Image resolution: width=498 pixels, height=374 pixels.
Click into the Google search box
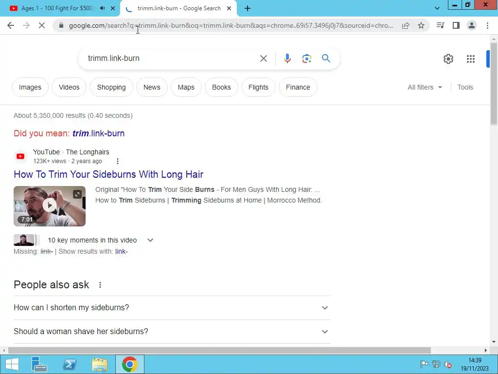(172, 58)
